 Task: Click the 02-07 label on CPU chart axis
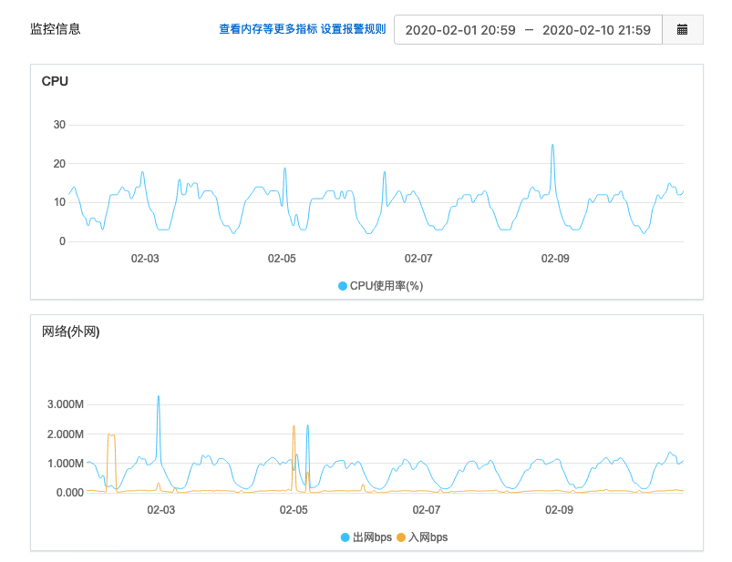click(418, 259)
